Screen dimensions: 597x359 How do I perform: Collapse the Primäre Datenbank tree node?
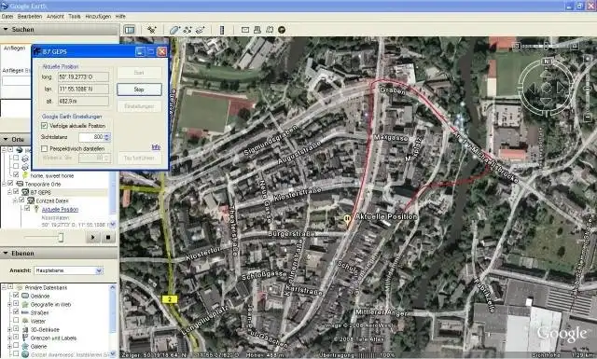4,287
